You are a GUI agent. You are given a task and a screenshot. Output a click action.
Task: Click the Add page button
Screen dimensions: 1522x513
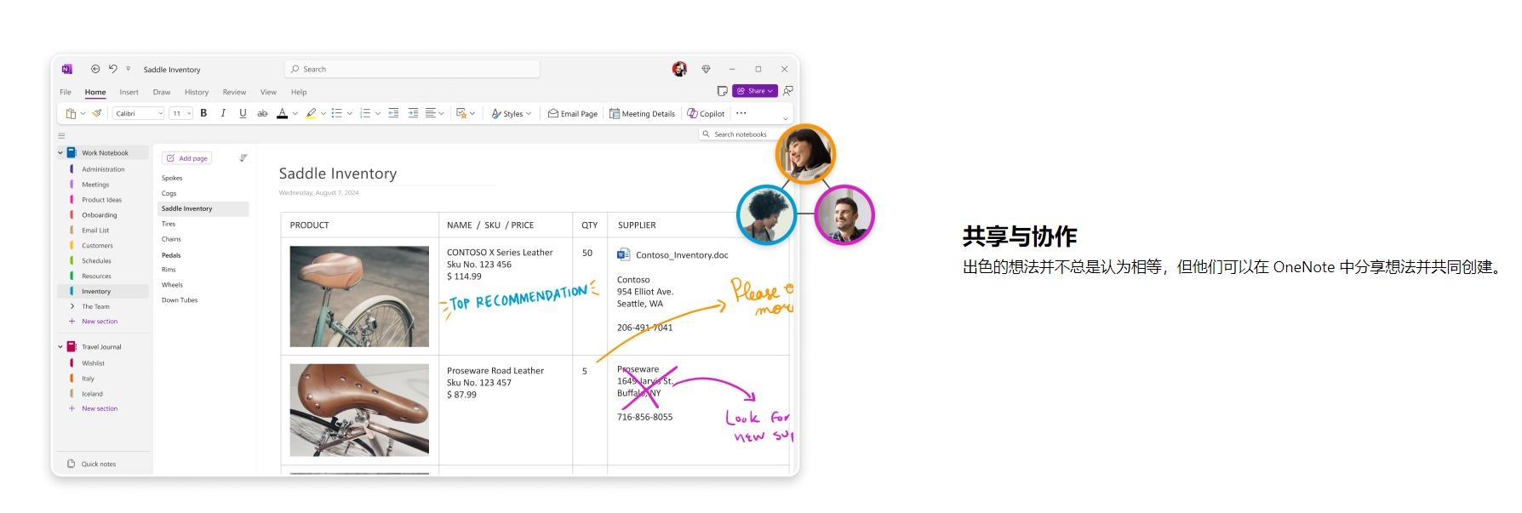coord(187,158)
